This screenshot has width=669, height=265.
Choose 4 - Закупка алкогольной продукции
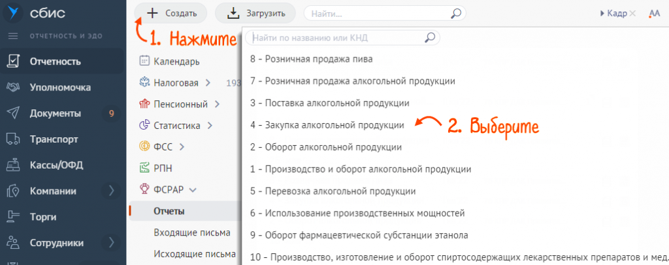coord(327,125)
